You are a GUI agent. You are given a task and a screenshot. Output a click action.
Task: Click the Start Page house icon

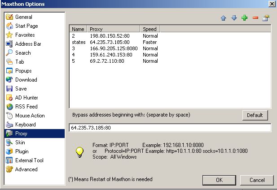pyautogui.click(x=9, y=26)
